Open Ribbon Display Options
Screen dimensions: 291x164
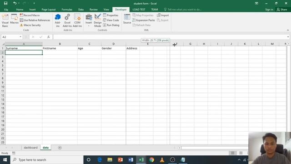point(256,3)
